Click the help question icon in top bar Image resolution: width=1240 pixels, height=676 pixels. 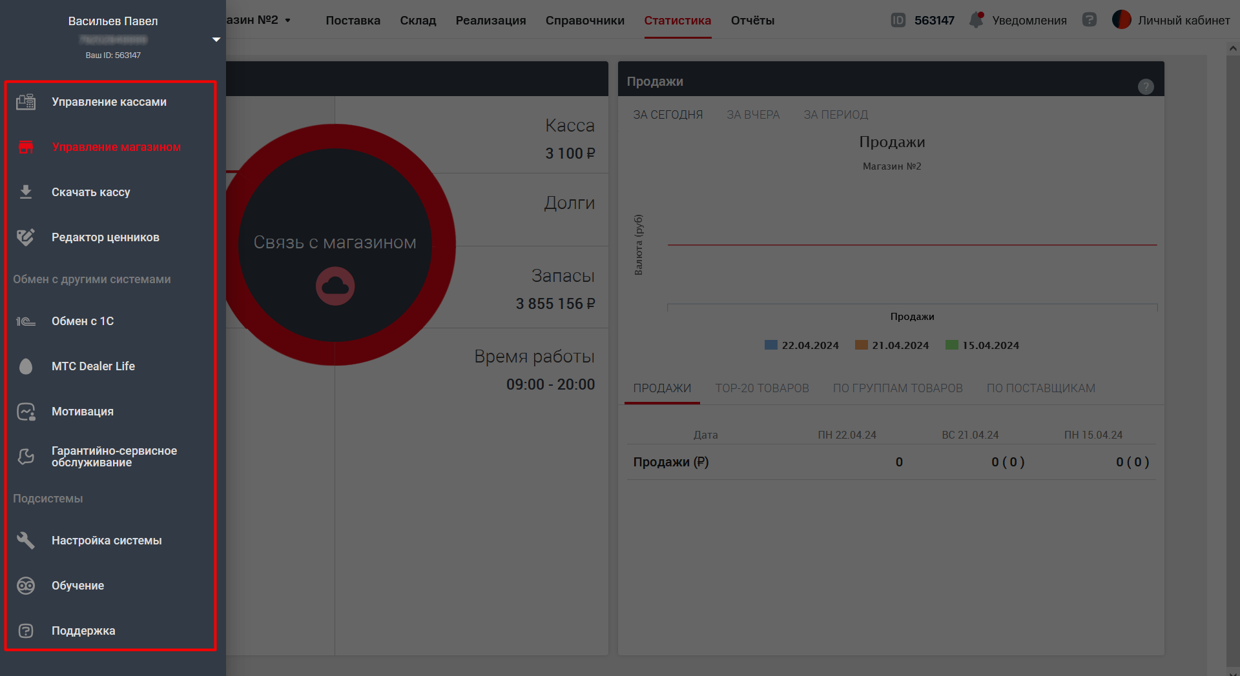[1090, 20]
